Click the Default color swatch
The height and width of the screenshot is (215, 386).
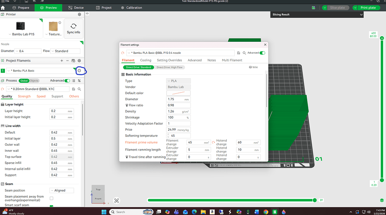(178, 93)
